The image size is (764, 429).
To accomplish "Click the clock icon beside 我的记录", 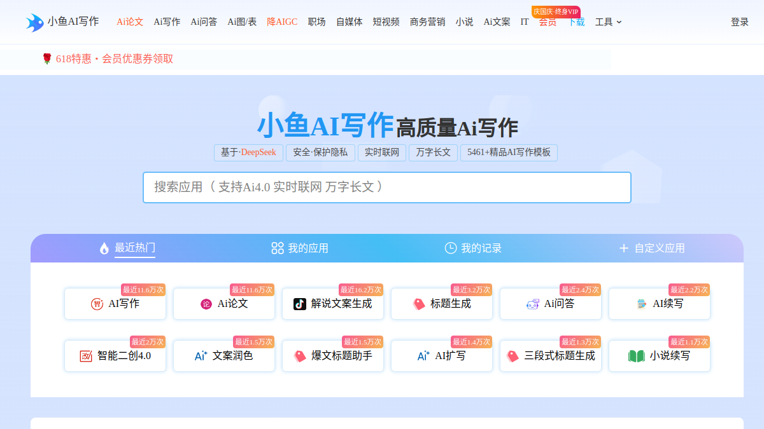I will tap(451, 248).
